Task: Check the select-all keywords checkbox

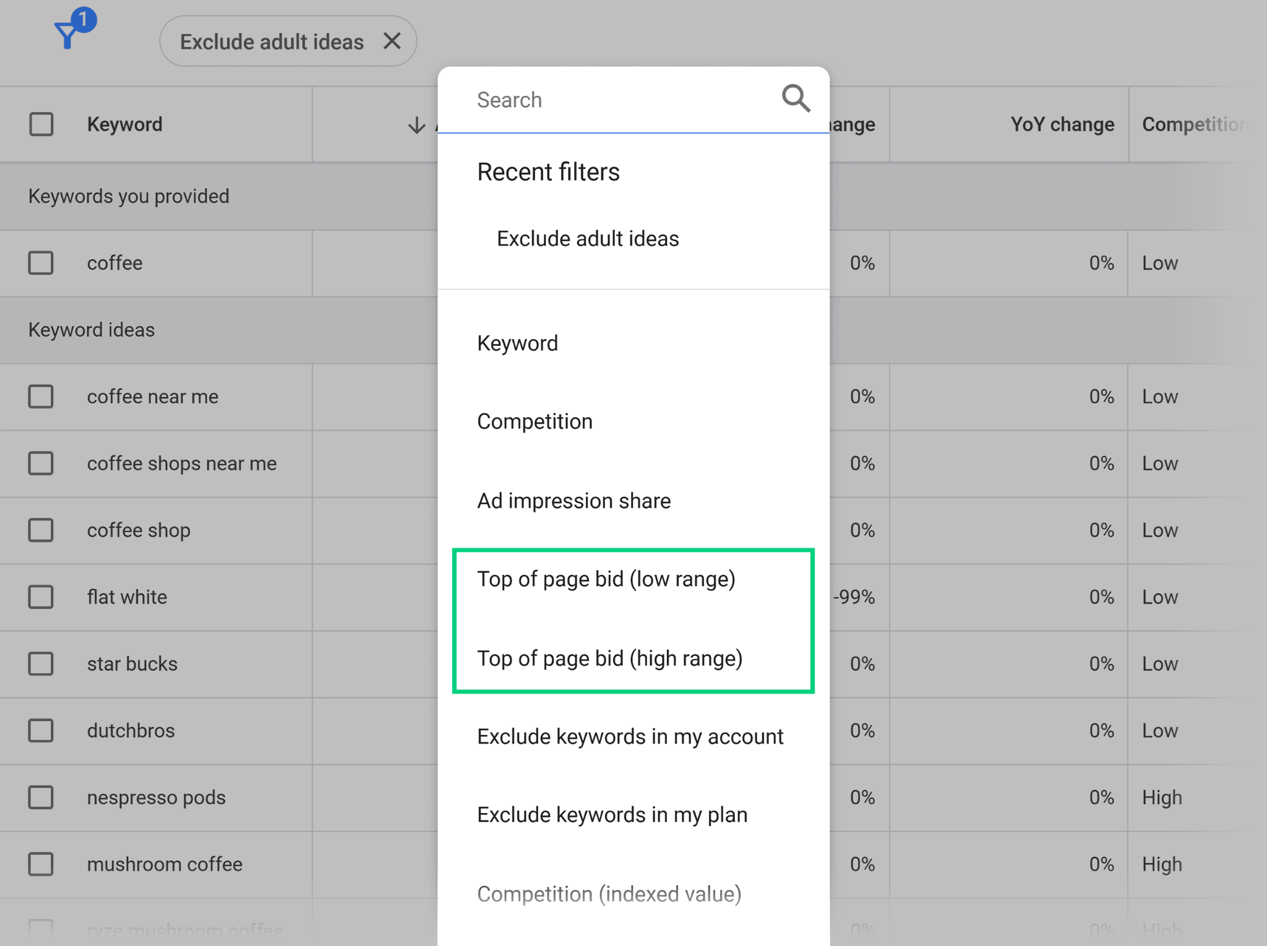Action: click(41, 124)
